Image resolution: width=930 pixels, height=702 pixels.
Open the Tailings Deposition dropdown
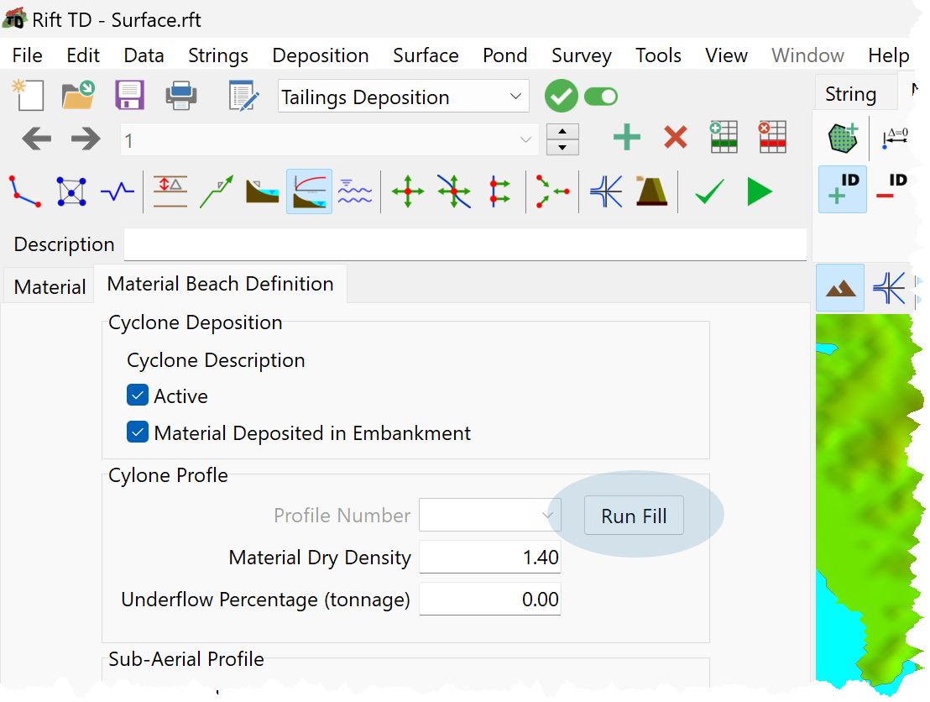tap(404, 96)
